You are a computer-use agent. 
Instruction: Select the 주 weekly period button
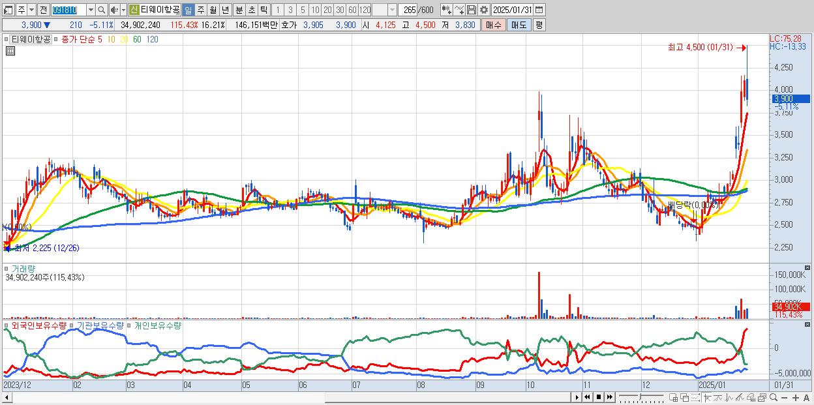(200, 10)
